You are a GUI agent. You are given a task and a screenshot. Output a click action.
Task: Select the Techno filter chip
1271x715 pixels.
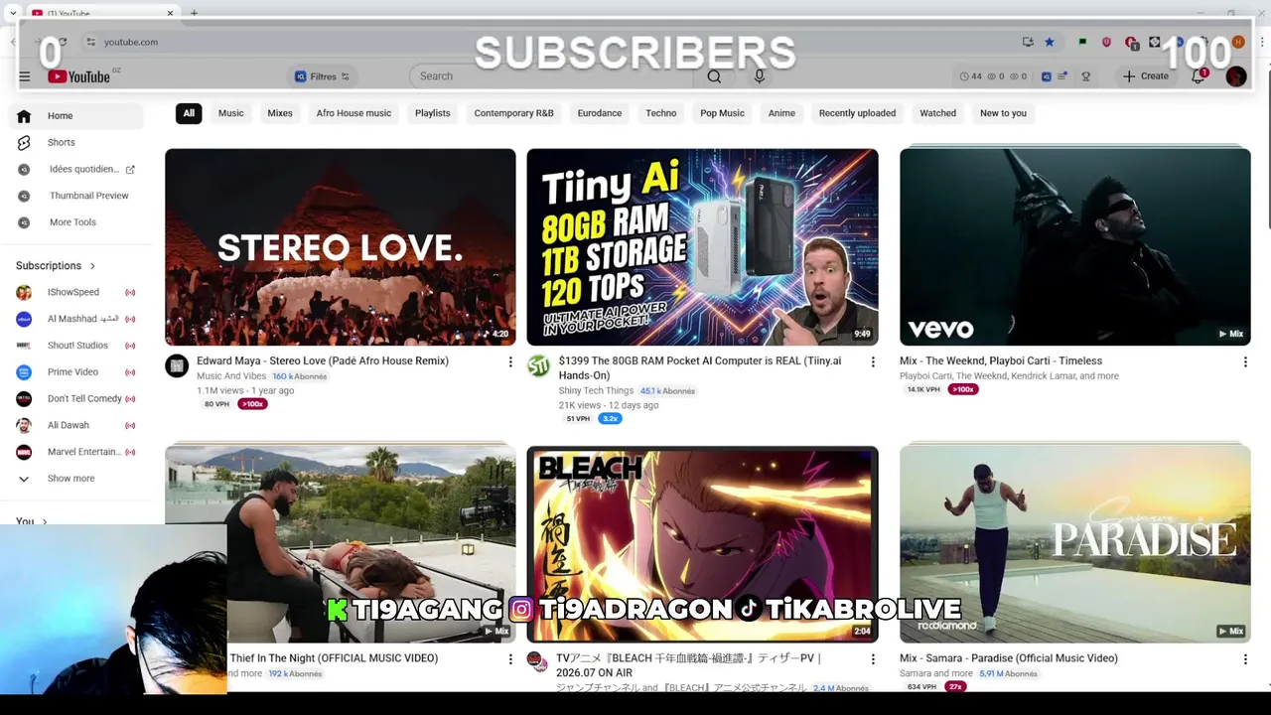pos(660,113)
